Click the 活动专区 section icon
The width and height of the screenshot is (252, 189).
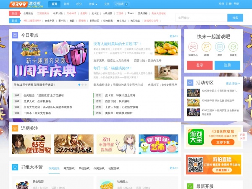coord(190,83)
